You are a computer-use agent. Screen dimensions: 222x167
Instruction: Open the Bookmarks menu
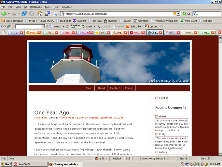(36, 7)
